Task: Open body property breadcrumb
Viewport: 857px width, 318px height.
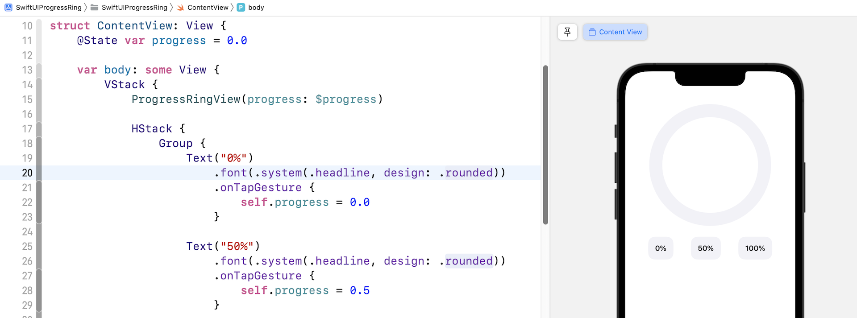Action: pyautogui.click(x=256, y=8)
